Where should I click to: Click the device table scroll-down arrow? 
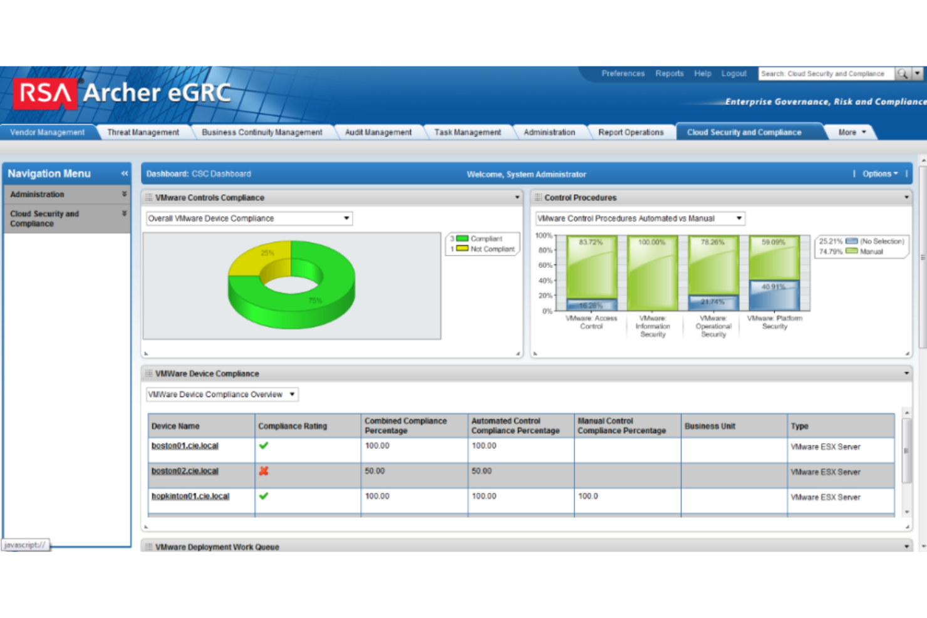(x=906, y=512)
